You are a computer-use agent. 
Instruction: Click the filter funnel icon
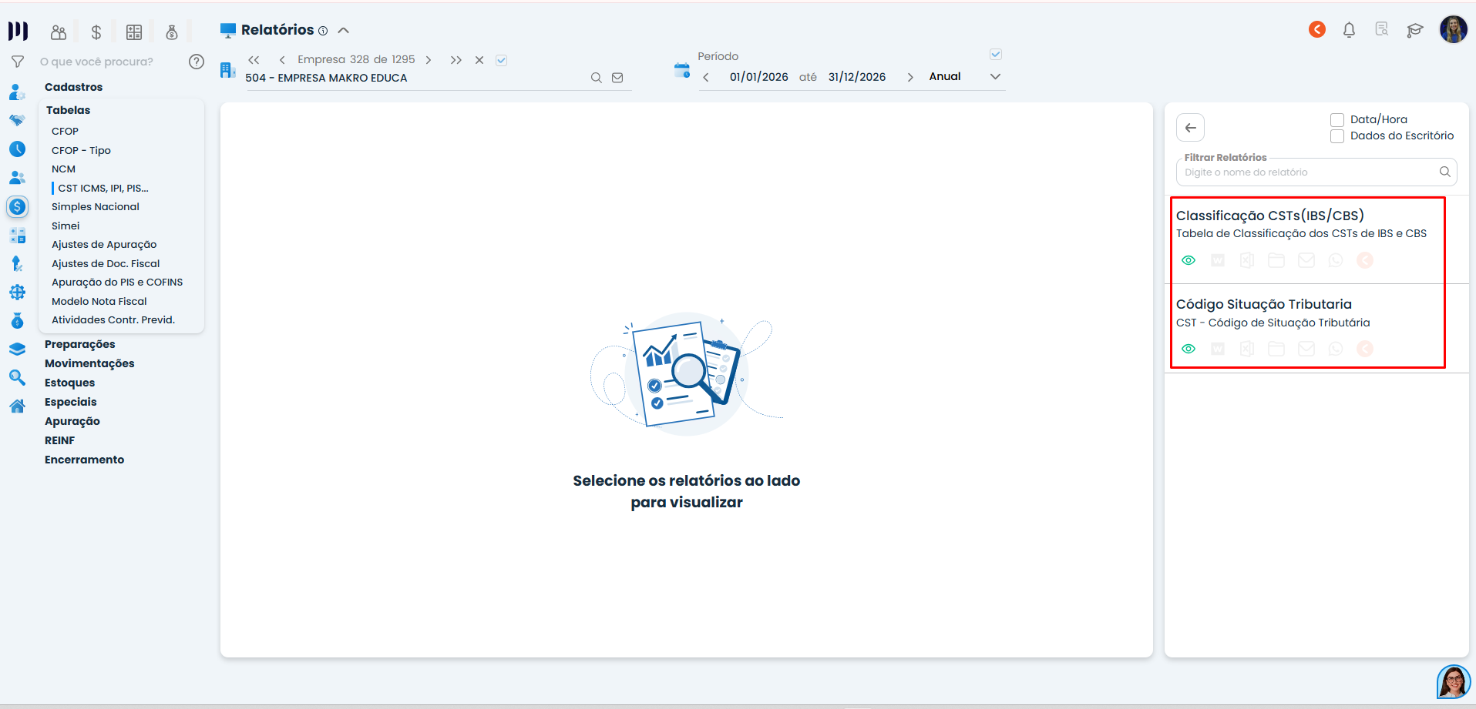[x=18, y=62]
